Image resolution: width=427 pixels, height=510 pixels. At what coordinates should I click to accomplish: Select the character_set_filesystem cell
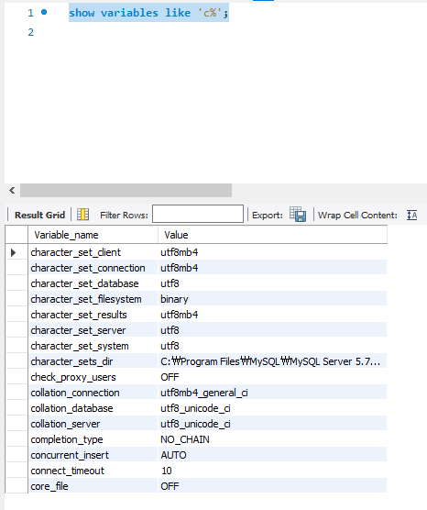(93, 299)
